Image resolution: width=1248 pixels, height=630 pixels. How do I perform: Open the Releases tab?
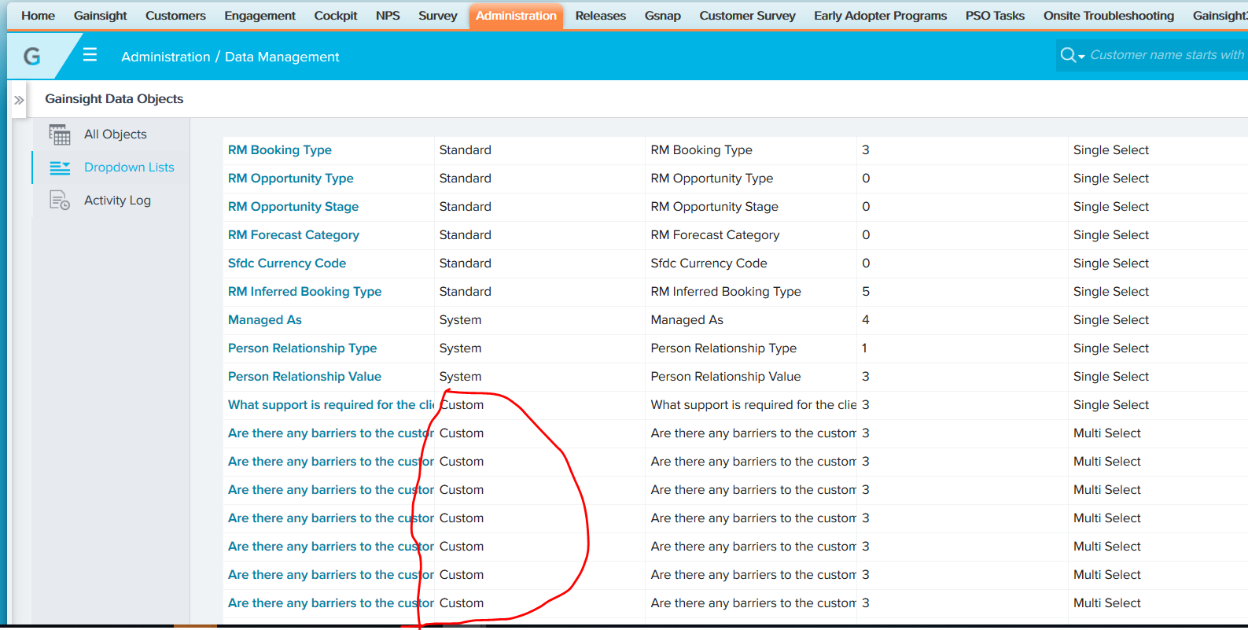pos(601,16)
